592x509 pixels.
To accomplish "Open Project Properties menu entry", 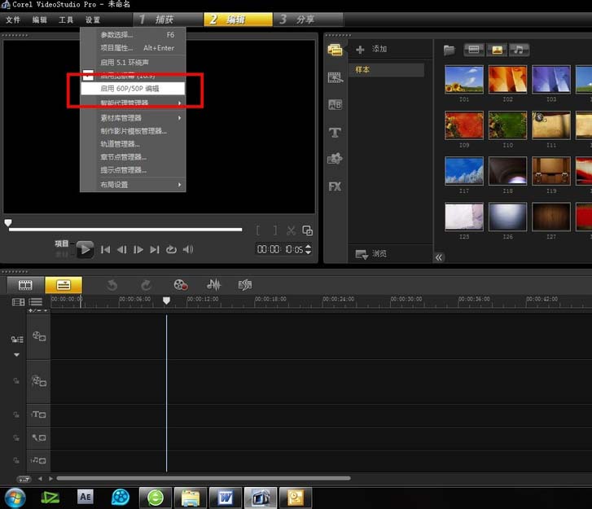I will (x=133, y=48).
